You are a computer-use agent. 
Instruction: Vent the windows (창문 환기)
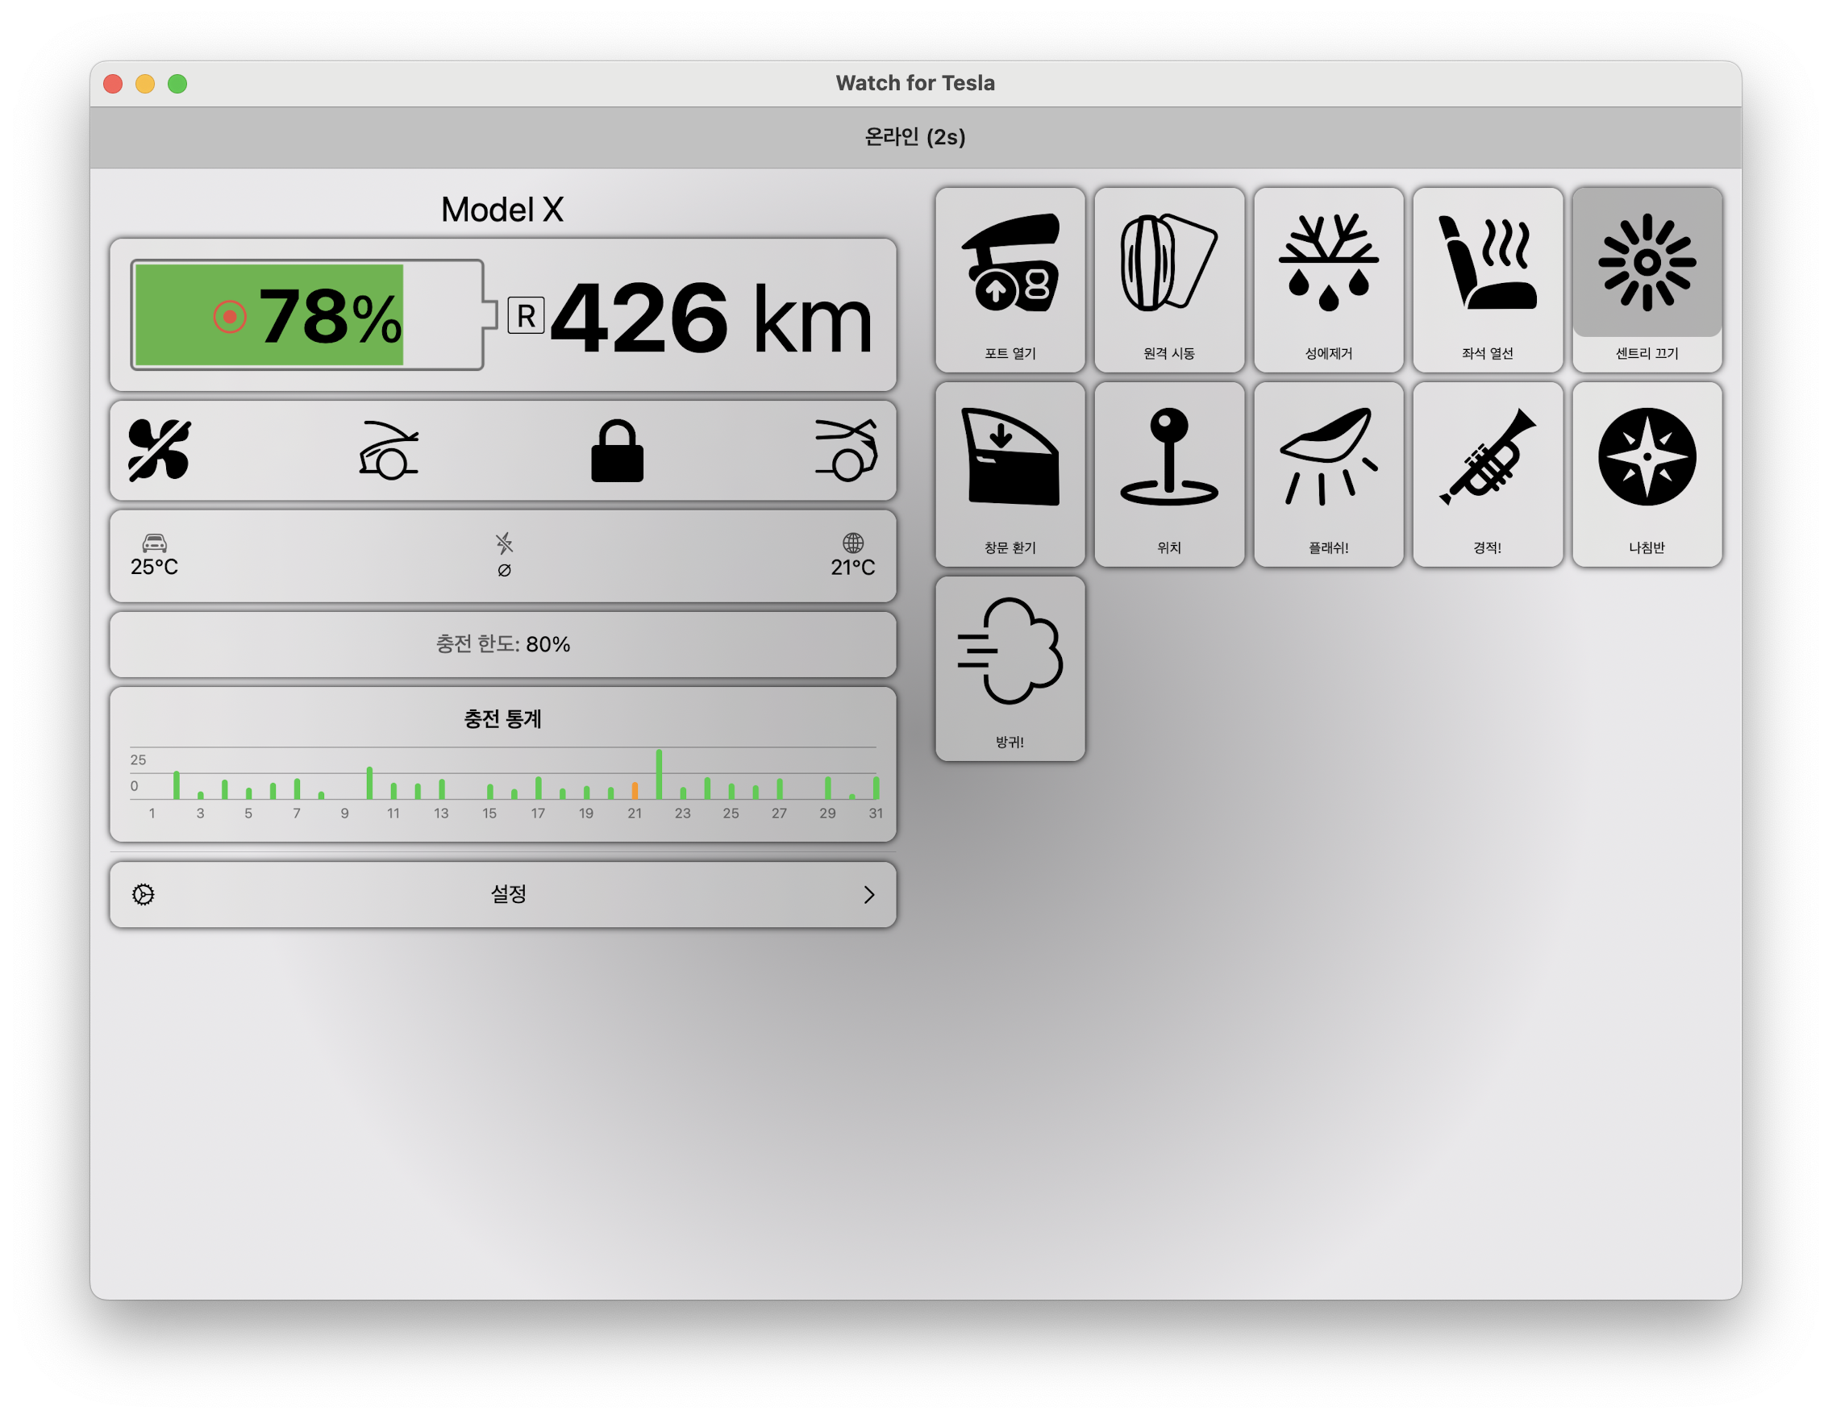tap(1010, 474)
